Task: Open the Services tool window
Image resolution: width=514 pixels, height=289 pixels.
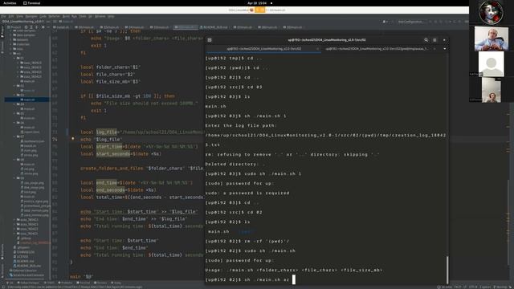Action: (x=100, y=283)
